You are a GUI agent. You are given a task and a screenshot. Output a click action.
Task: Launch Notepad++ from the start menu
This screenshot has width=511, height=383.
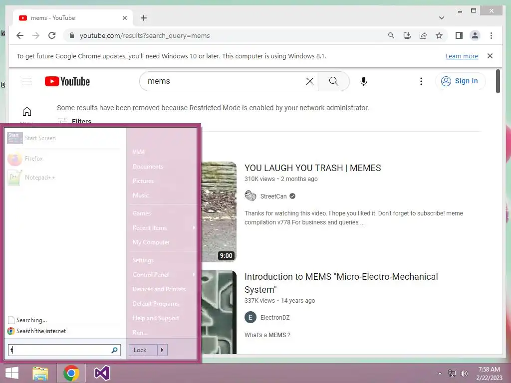coord(63,178)
